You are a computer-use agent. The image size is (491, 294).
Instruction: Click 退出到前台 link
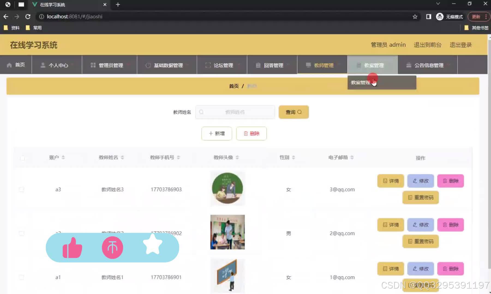[x=427, y=45]
